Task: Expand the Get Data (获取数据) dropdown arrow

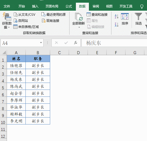Action: pos(9,27)
